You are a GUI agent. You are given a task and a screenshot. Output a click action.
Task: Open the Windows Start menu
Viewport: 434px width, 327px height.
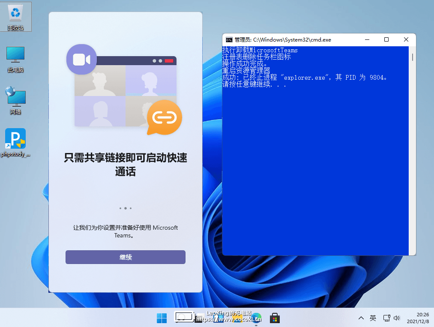(162, 318)
